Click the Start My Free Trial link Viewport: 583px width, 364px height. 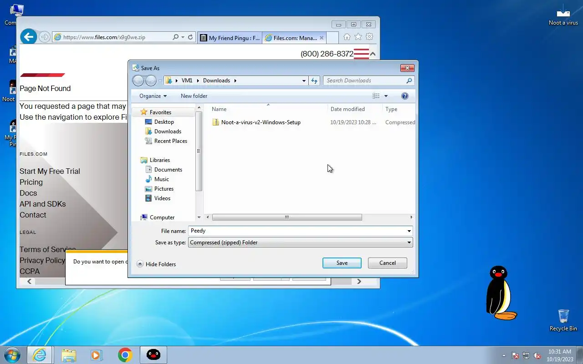[50, 171]
